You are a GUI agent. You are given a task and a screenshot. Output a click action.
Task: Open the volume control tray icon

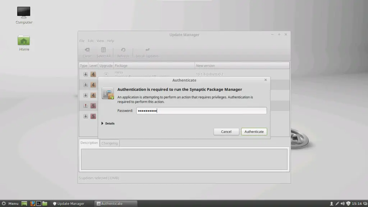pos(342,203)
